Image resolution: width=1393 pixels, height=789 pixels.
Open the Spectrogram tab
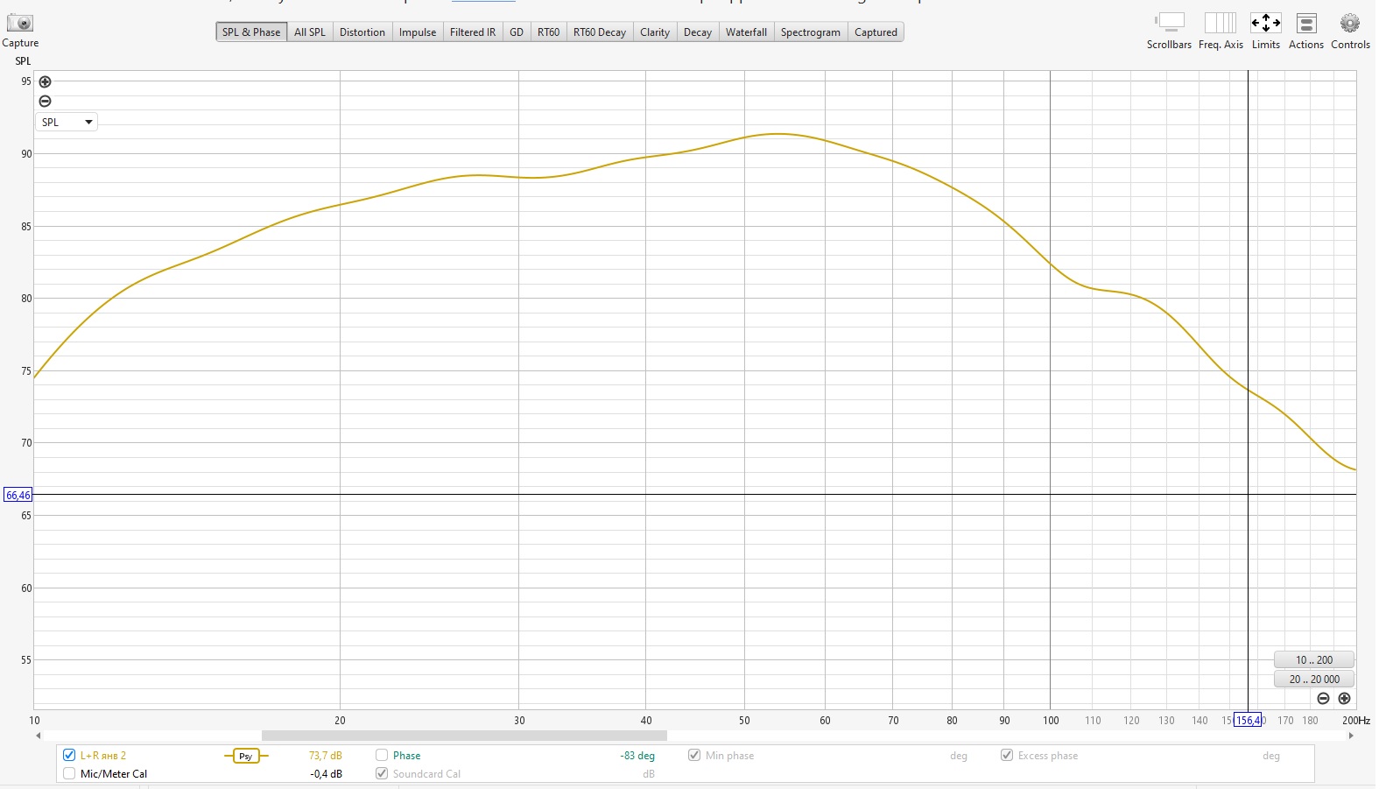(x=811, y=32)
